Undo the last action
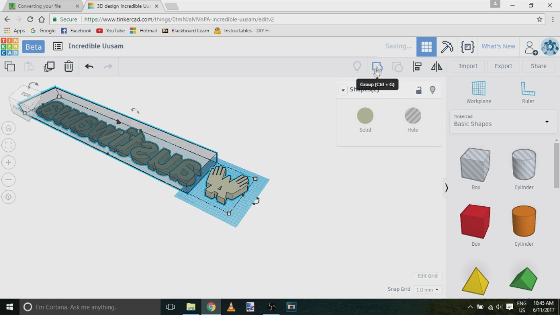The width and height of the screenshot is (560, 315). (x=89, y=66)
